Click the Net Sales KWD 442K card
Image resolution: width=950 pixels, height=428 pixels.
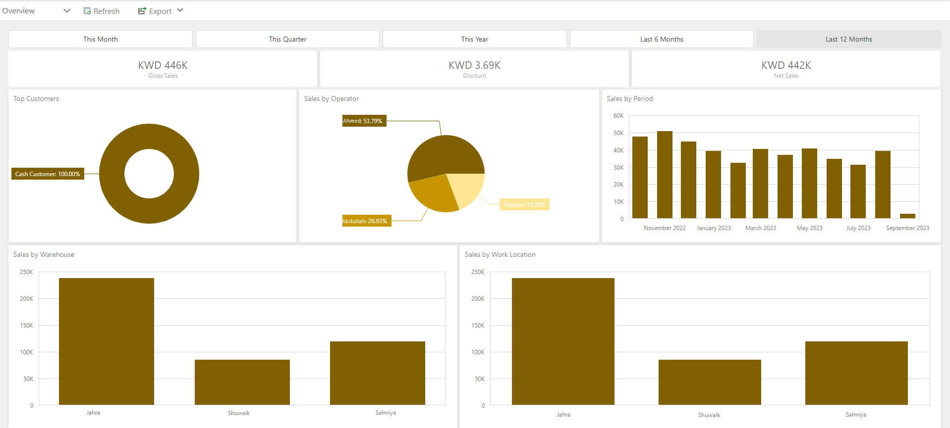786,69
